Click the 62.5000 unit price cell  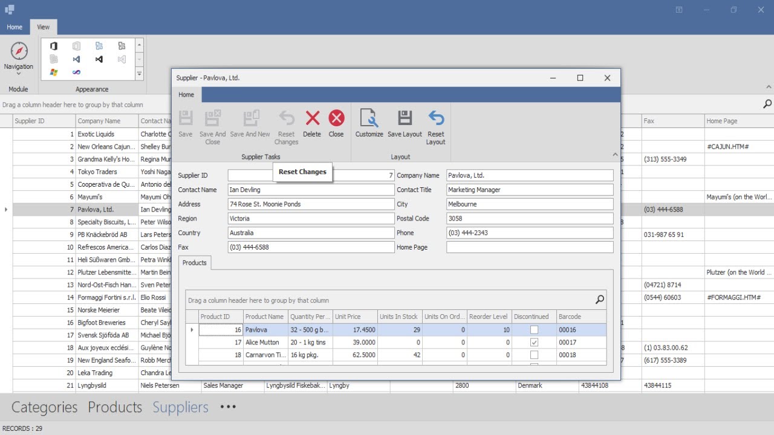(x=355, y=355)
